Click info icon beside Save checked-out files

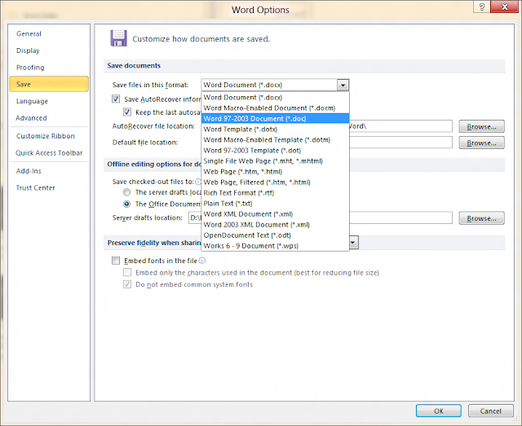[198, 182]
